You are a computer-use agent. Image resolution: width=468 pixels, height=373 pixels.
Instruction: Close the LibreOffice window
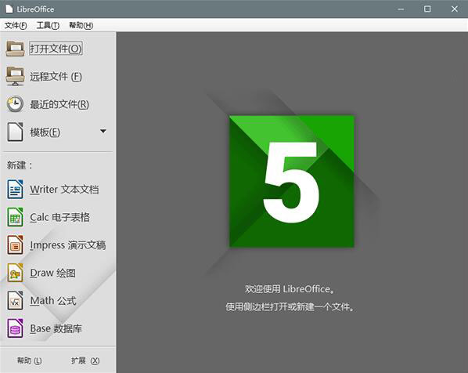click(455, 9)
